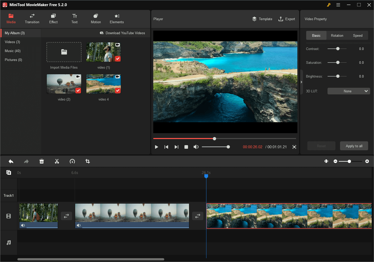Screen dimensions: 374x262
Task: Select the video (2) balloon thumbnail
Action: click(x=64, y=84)
